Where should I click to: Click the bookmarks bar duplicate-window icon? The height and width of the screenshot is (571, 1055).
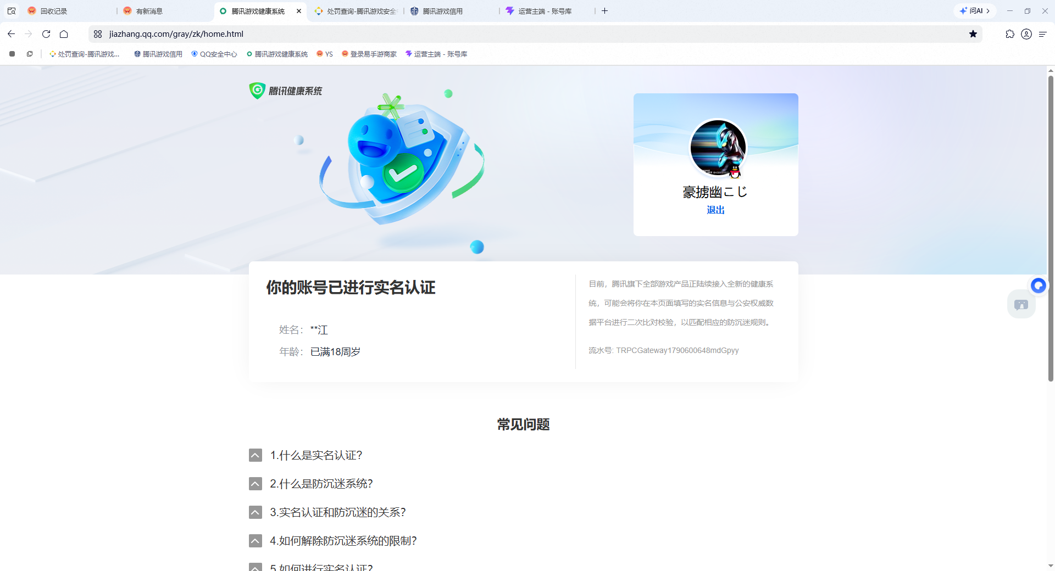click(x=30, y=54)
